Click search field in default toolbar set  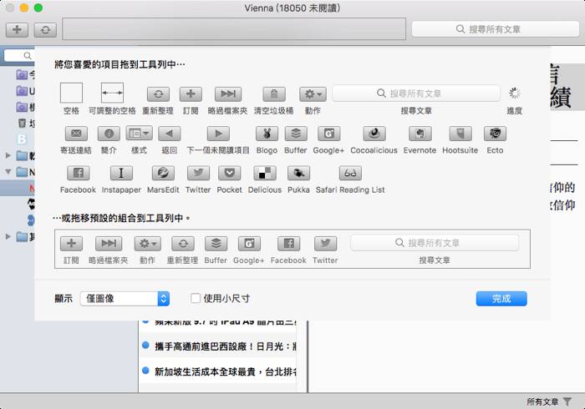point(435,243)
